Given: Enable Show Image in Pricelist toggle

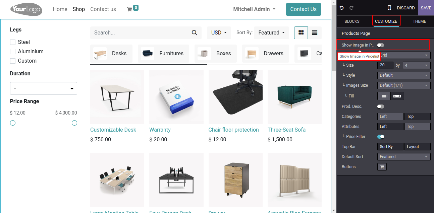Looking at the screenshot, I should (x=381, y=45).
